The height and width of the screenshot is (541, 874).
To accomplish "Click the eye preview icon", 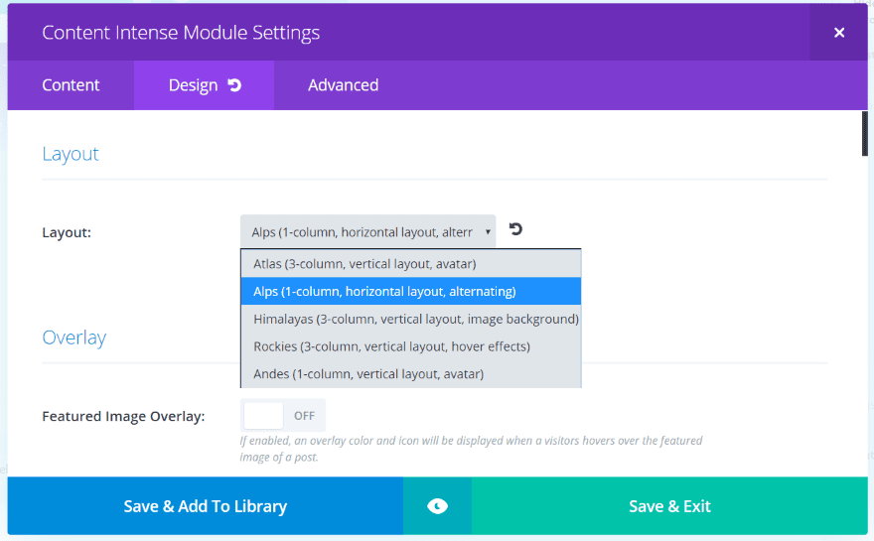I will pyautogui.click(x=437, y=506).
